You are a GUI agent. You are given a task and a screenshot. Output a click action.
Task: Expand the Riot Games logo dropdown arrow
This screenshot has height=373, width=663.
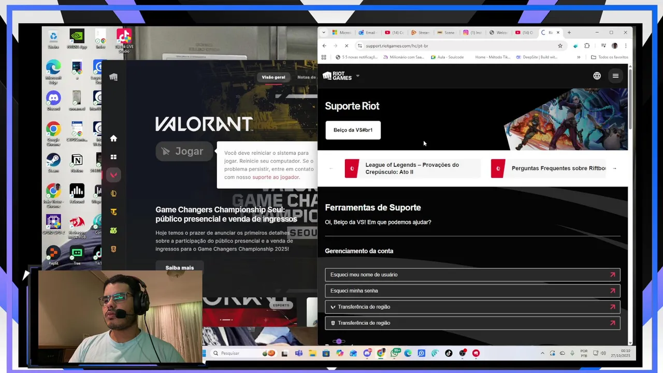click(x=357, y=76)
